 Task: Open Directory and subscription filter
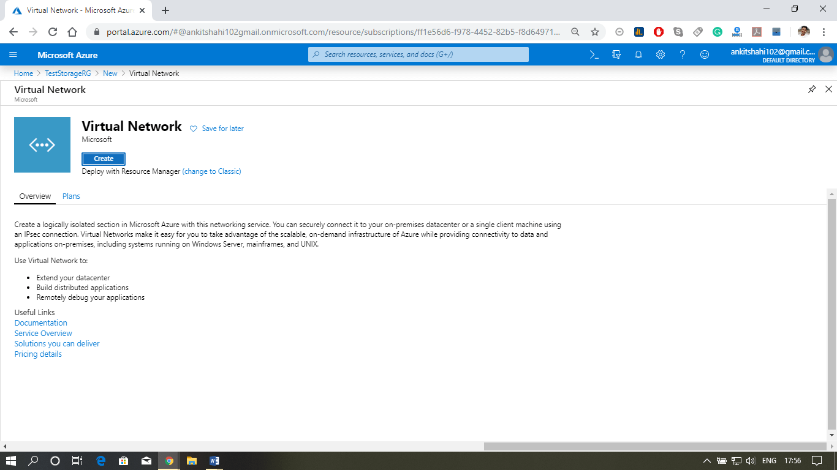(616, 54)
